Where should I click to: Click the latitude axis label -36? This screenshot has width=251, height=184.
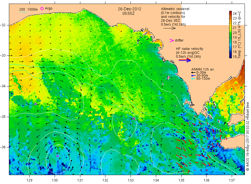tap(3, 147)
